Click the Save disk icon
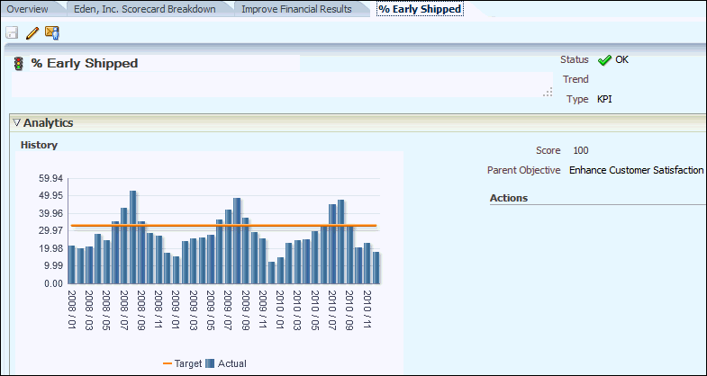The width and height of the screenshot is (707, 376). (x=12, y=33)
